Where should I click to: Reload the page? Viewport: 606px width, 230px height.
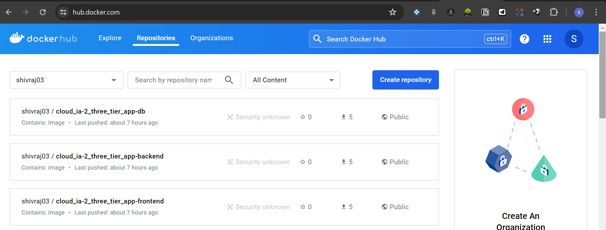43,12
